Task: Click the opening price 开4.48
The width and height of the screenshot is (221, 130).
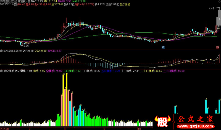Action: (x=21, y=4)
